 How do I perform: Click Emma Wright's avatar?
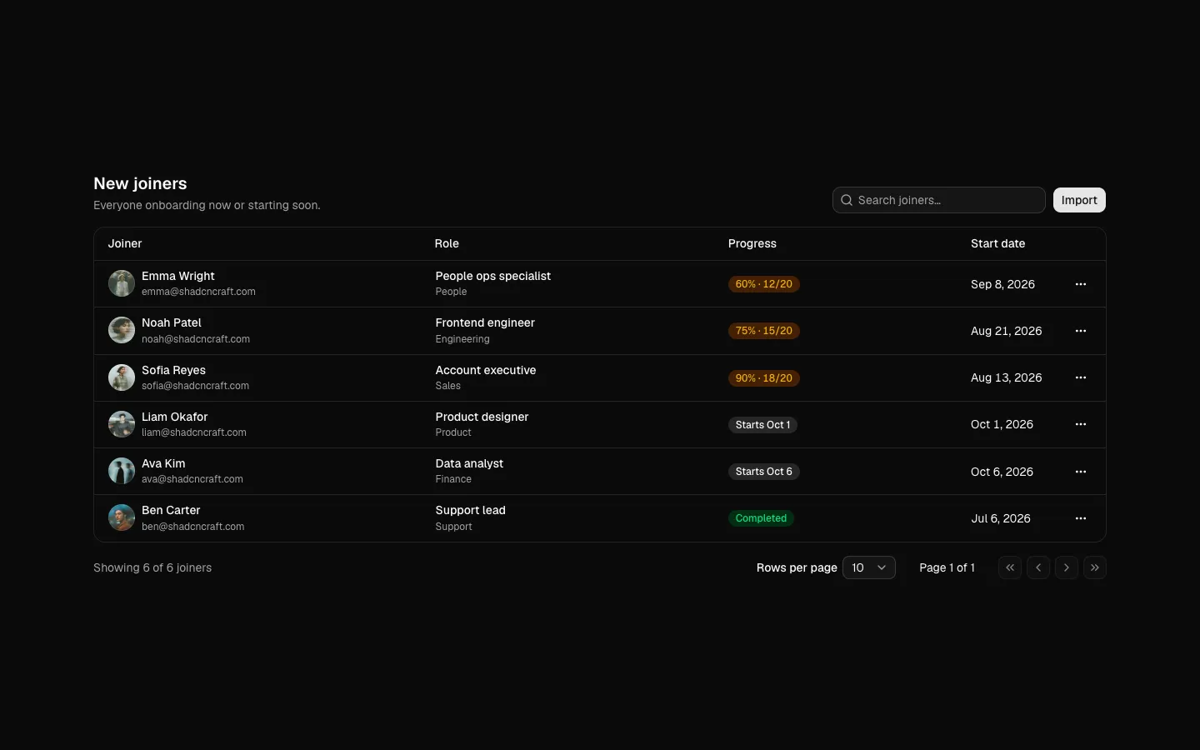[x=122, y=283]
